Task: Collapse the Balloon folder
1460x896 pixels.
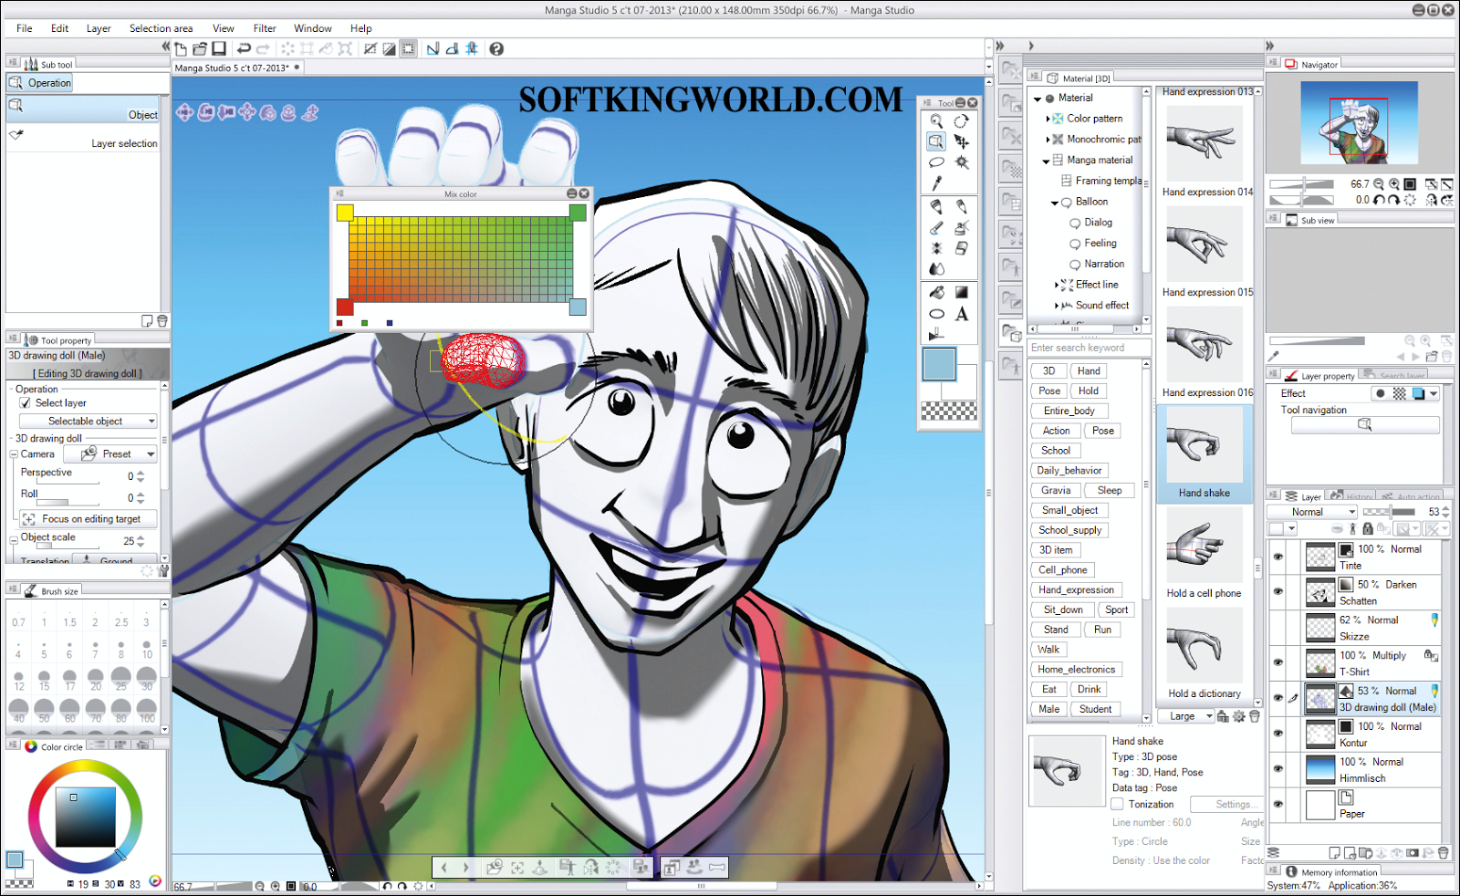Action: click(x=1055, y=203)
